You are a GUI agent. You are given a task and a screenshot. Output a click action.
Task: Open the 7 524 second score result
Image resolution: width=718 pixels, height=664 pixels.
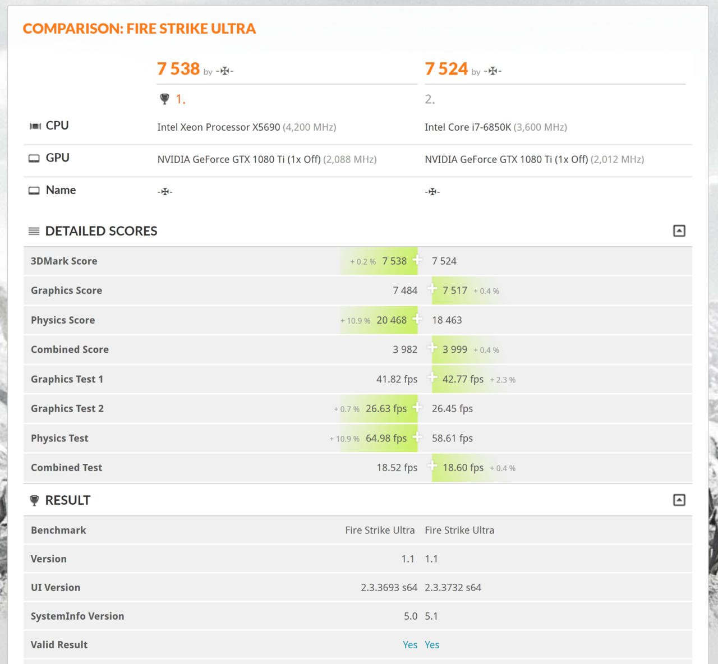click(446, 69)
